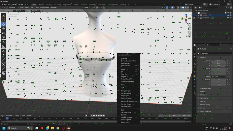
Task: Play the animation forward
Action: pyautogui.click(x=99, y=116)
